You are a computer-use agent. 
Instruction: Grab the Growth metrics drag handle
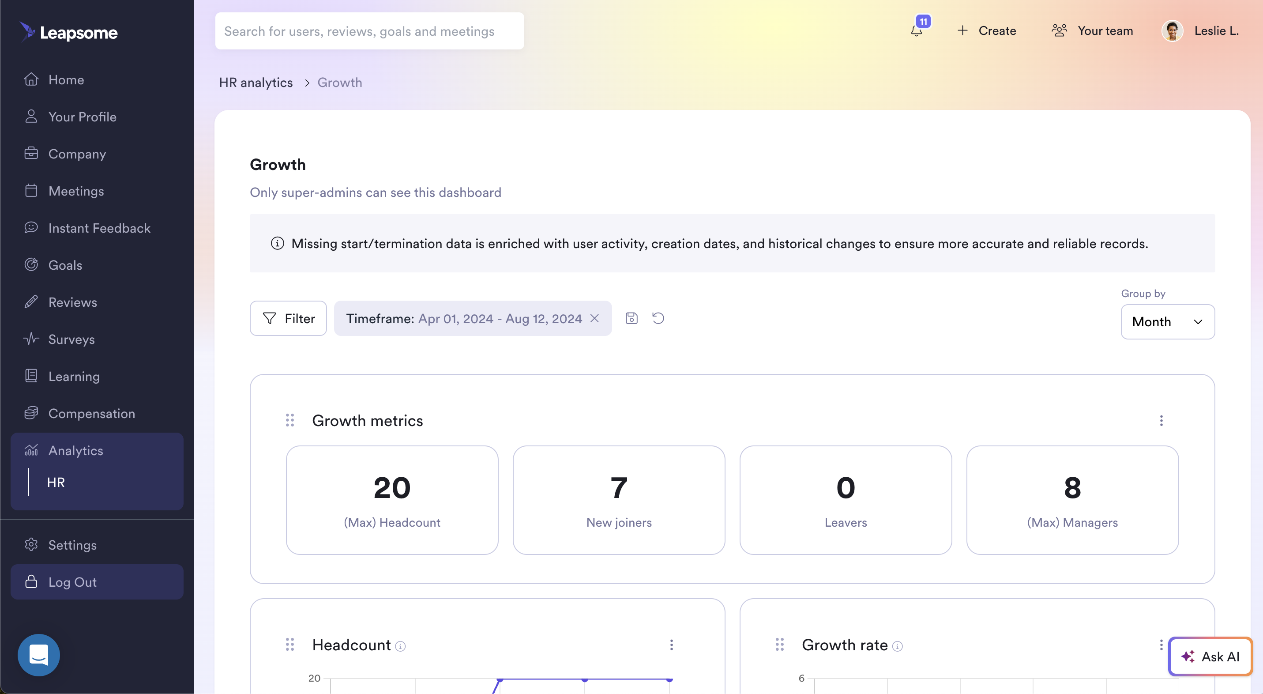pyautogui.click(x=290, y=420)
